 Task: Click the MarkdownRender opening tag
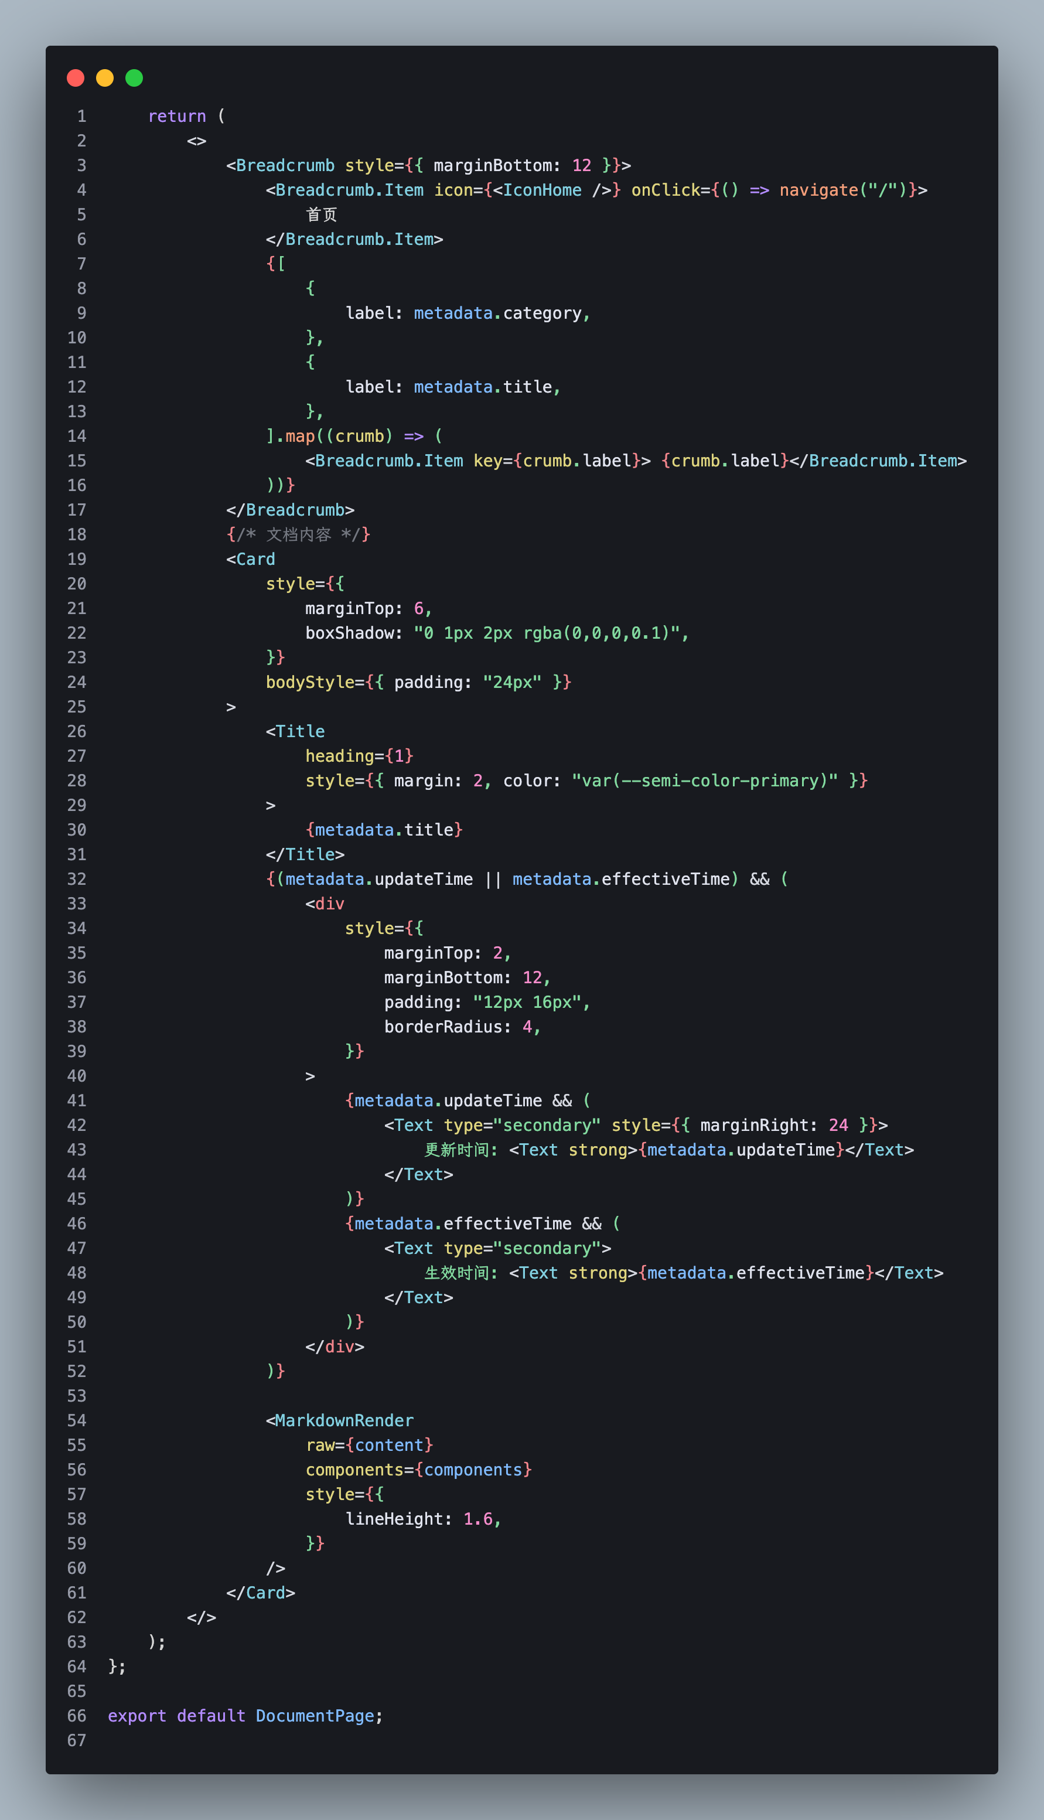[x=343, y=1420]
